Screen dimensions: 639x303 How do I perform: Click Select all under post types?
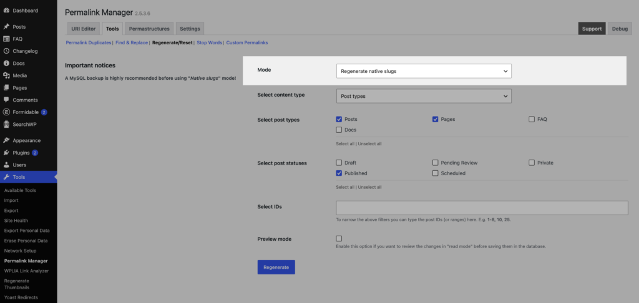(344, 144)
